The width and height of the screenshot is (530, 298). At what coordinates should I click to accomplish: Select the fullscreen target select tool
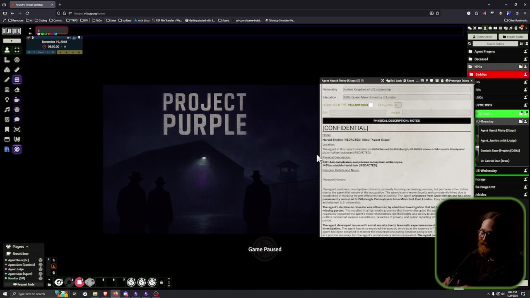[x=17, y=50]
